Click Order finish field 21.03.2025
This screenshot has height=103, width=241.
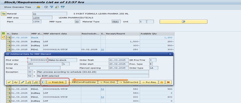point(119,60)
